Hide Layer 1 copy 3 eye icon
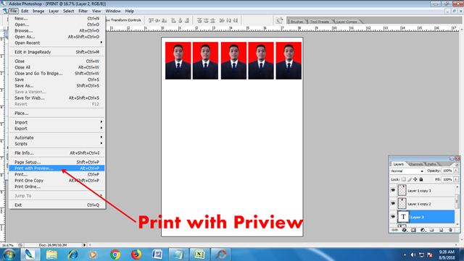 (393, 190)
